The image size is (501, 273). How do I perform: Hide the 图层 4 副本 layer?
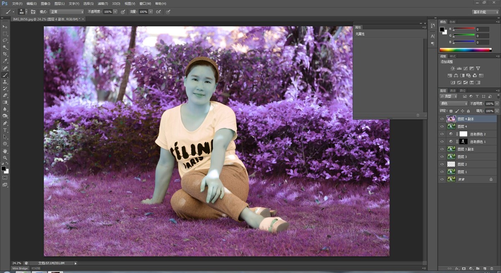pos(442,119)
